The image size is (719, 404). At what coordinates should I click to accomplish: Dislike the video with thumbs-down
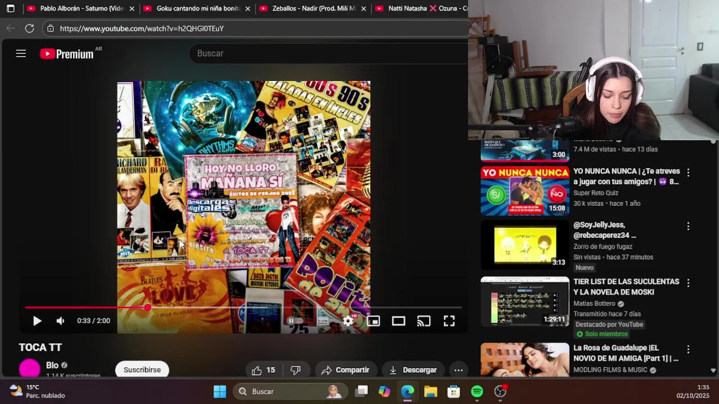[x=296, y=370]
